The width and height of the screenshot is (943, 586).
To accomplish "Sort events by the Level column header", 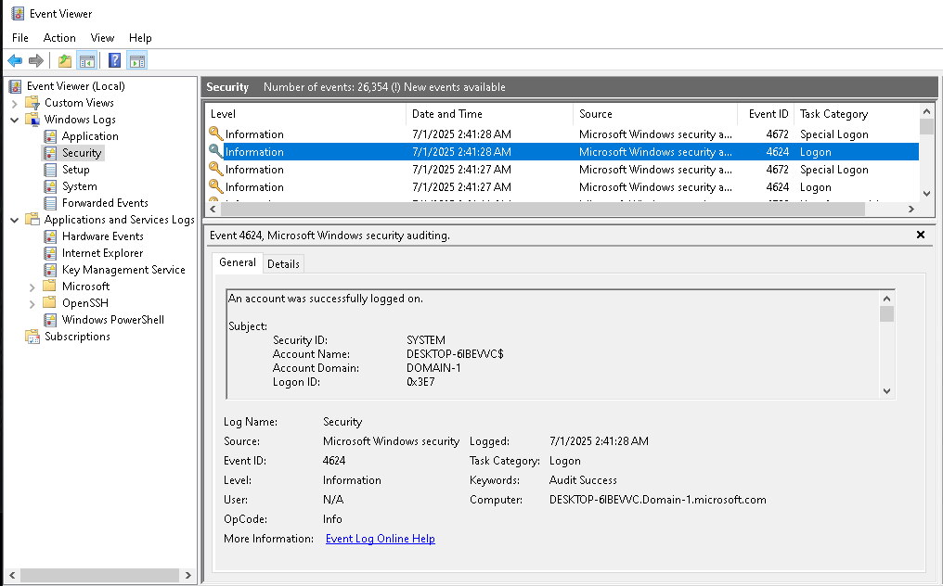I will pyautogui.click(x=305, y=114).
